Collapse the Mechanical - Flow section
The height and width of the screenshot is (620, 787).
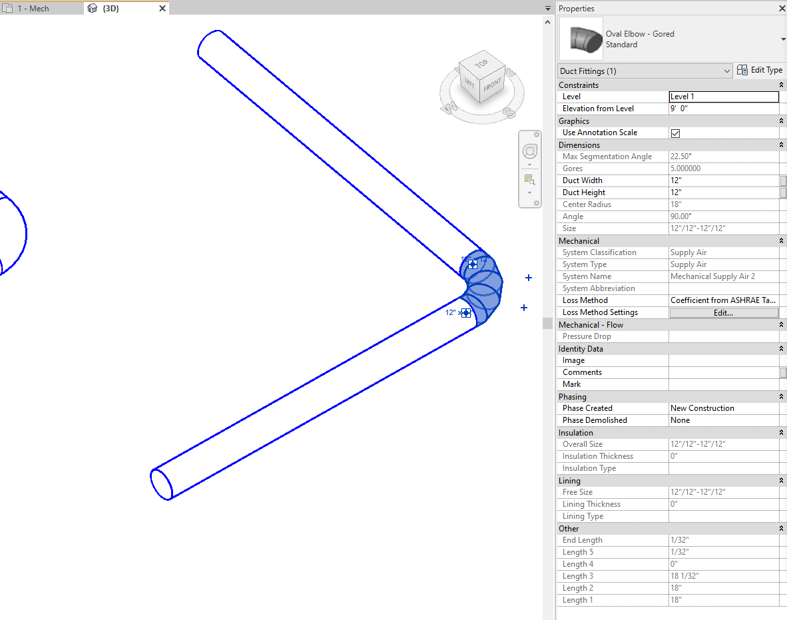click(x=781, y=325)
